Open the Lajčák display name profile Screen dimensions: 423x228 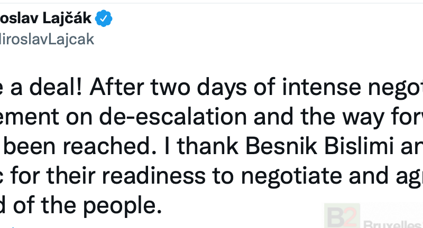pyautogui.click(x=45, y=20)
